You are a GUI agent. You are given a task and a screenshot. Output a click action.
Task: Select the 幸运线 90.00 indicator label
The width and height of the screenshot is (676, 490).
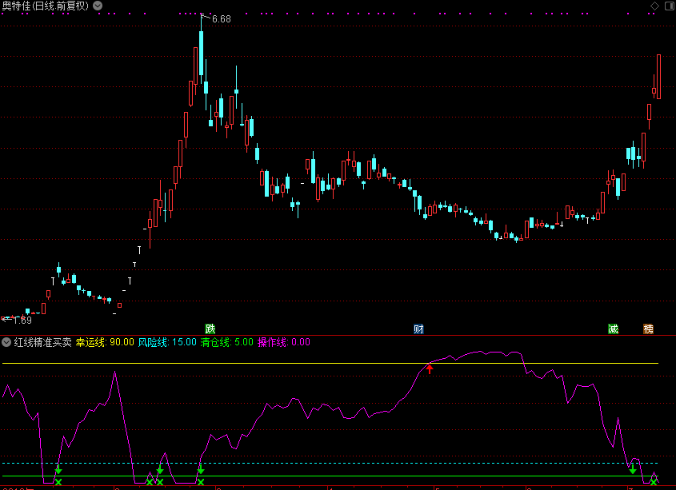(x=105, y=342)
